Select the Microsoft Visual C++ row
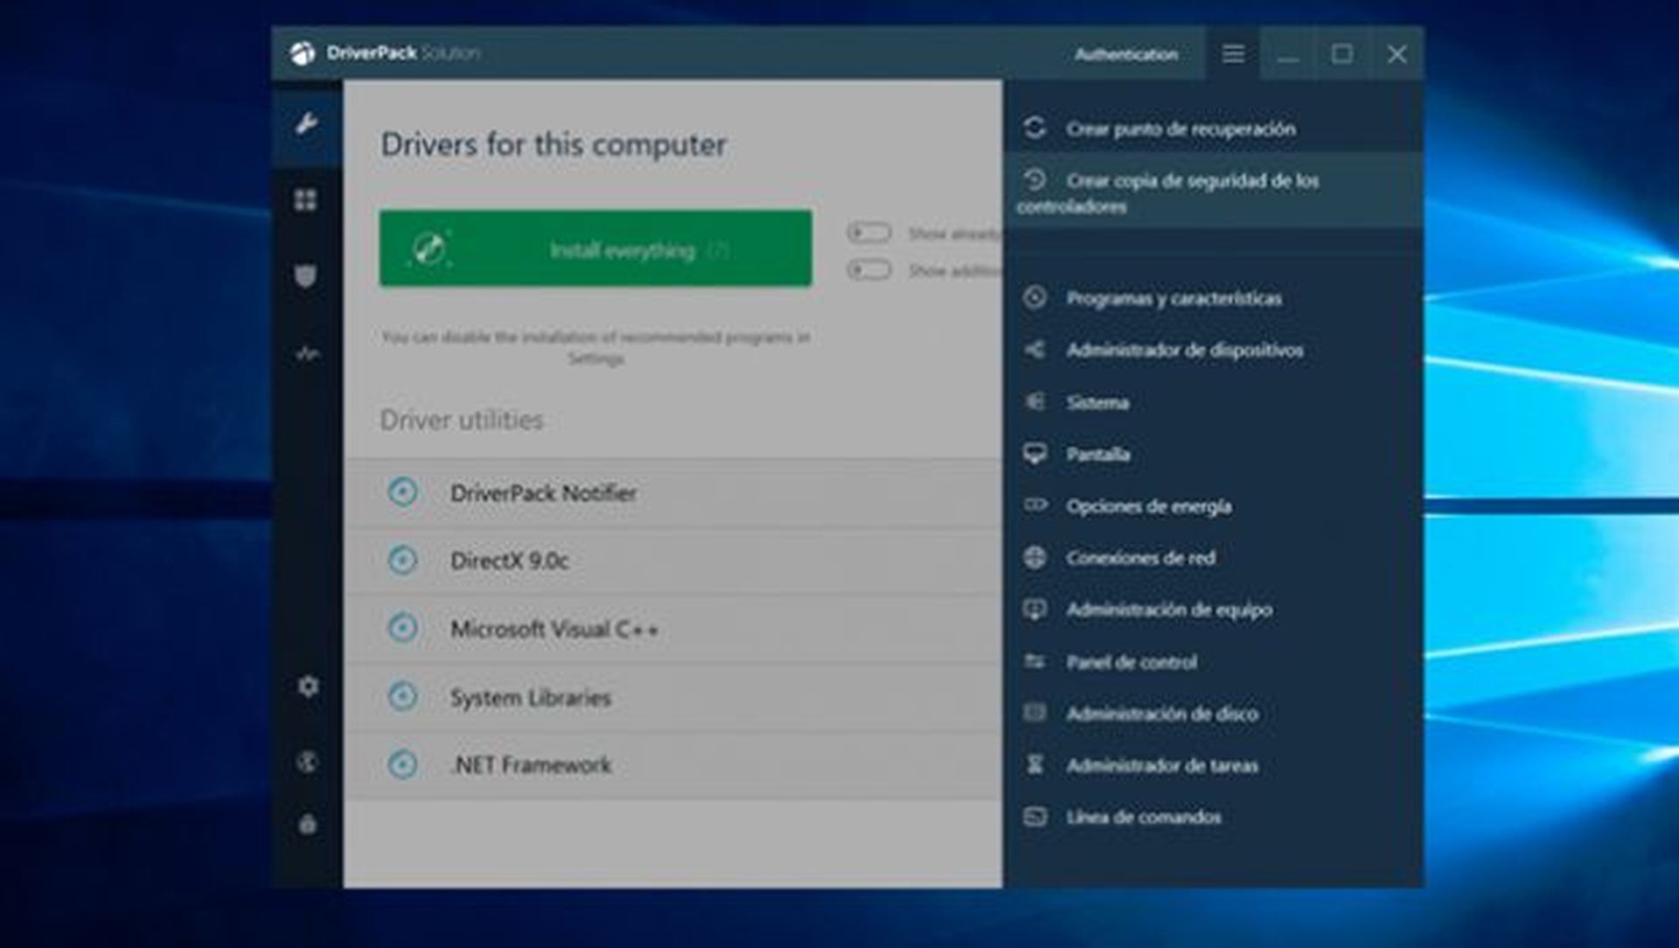Viewport: 1679px width, 948px height. tap(673, 629)
